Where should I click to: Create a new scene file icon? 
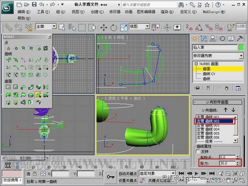tap(19, 4)
